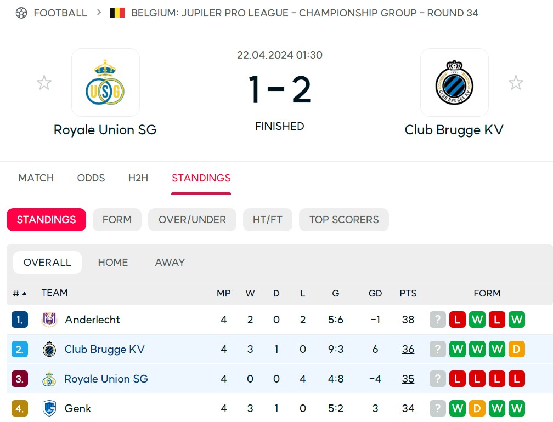Screen dimensions: 553x422
Task: Open the Genk team name link
Action: click(77, 408)
